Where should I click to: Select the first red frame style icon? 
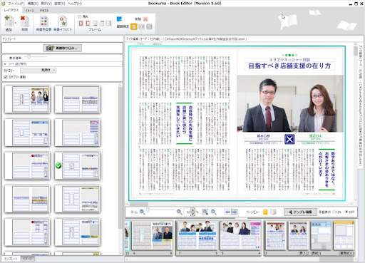point(81,24)
